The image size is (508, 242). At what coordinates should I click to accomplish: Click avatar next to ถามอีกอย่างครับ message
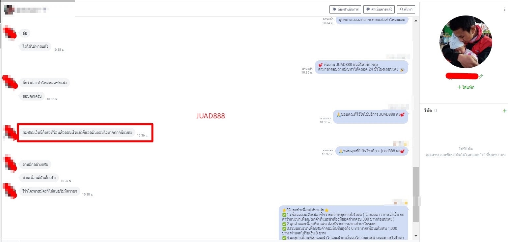pyautogui.click(x=10, y=164)
